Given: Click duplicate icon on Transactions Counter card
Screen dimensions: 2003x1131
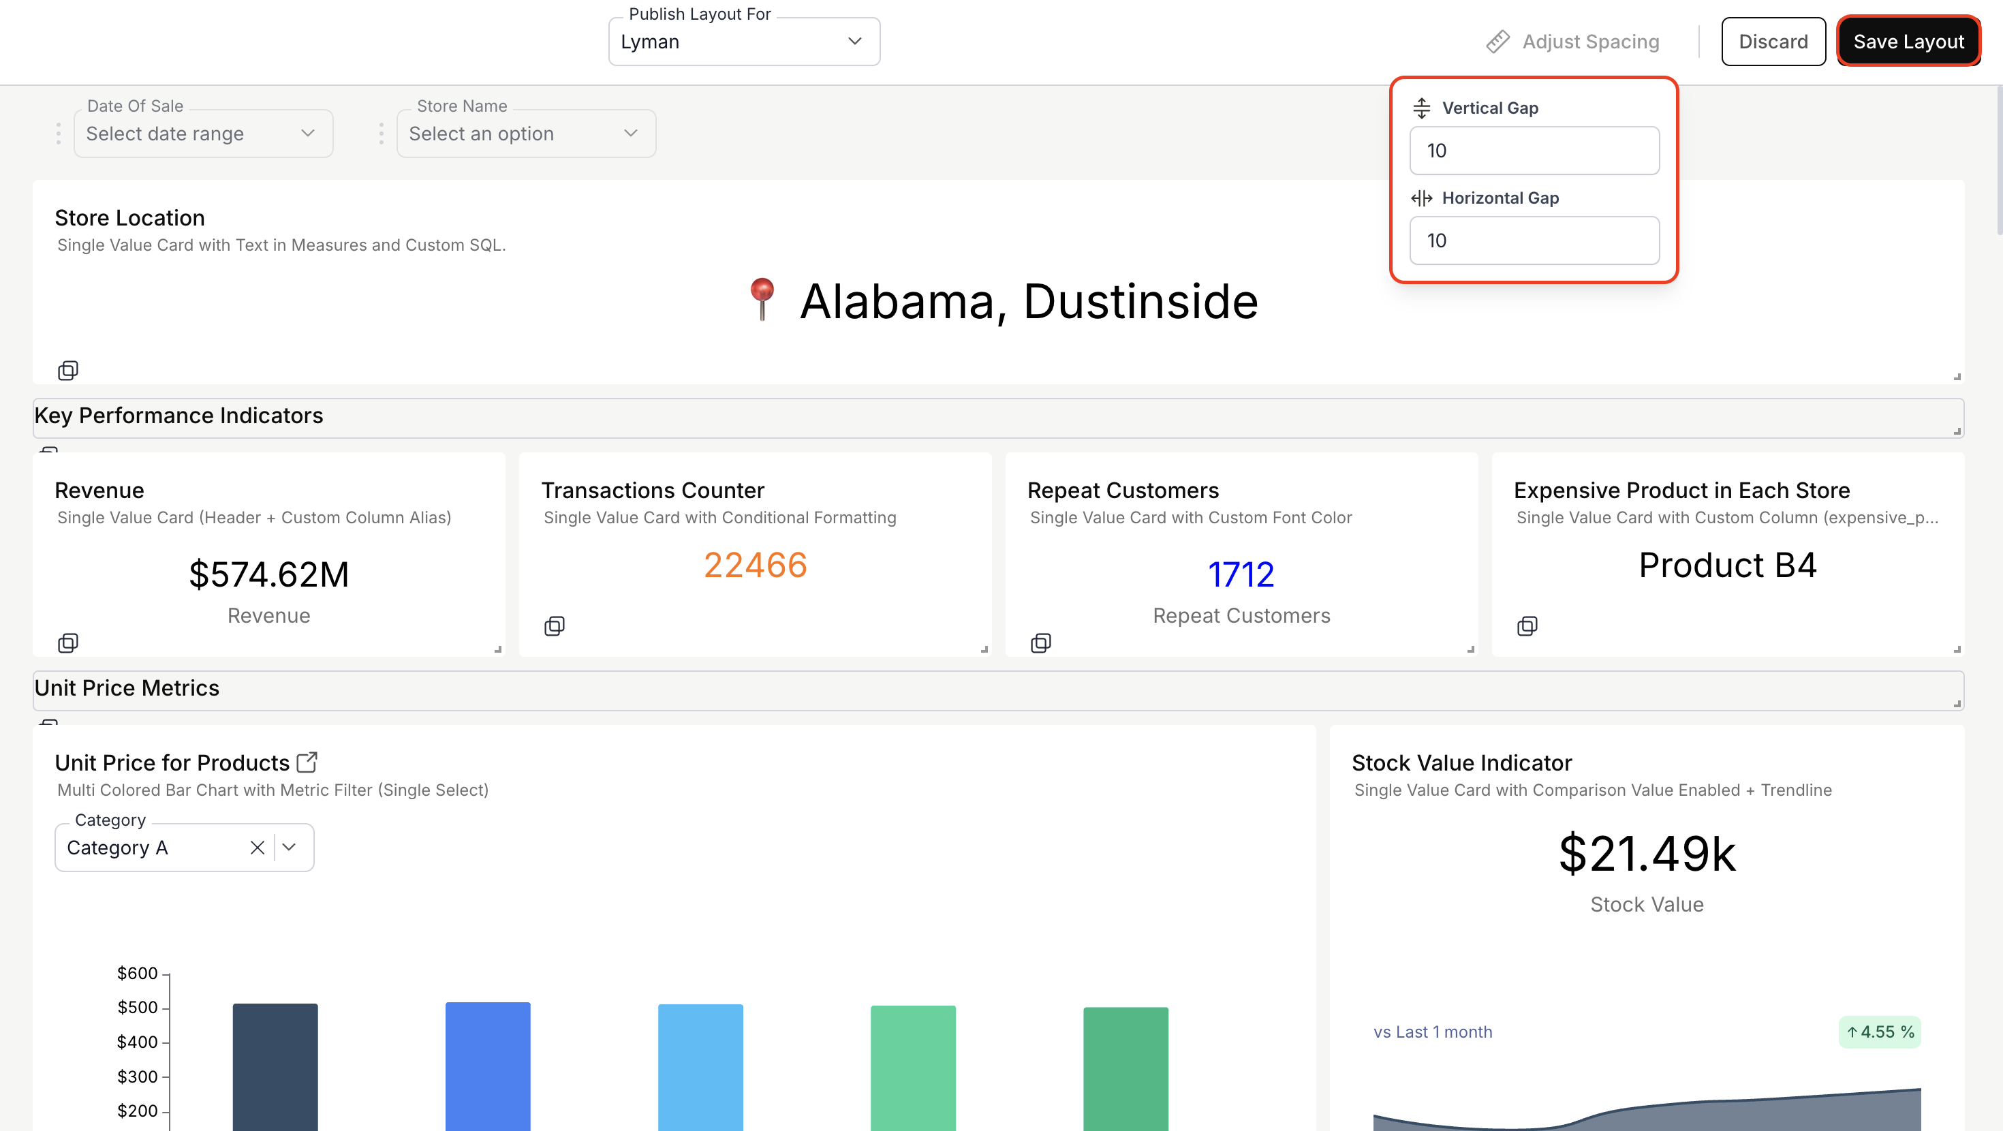Looking at the screenshot, I should coord(555,625).
